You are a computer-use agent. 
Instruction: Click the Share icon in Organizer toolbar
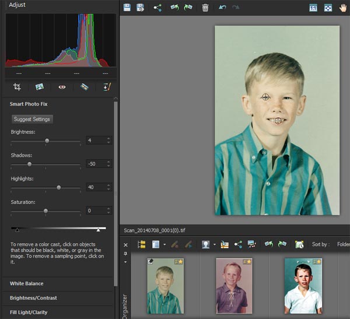click(x=238, y=244)
